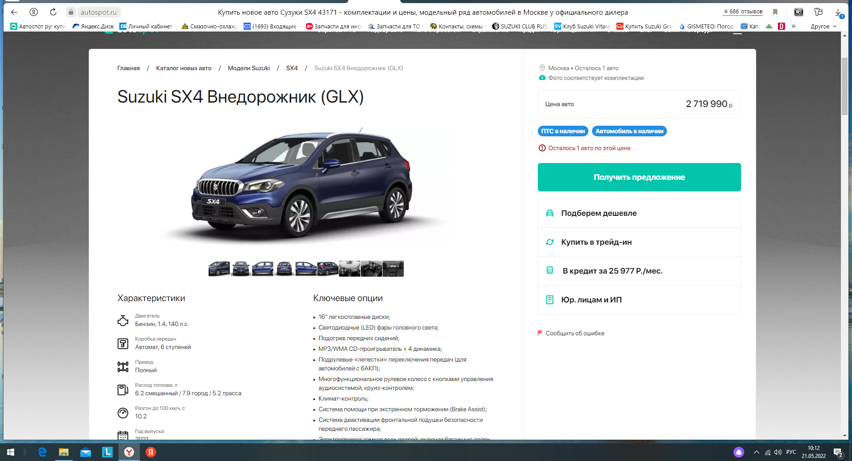This screenshot has height=461, width=852.
Task: Open Автоспот ру bookmark
Action: [x=39, y=26]
